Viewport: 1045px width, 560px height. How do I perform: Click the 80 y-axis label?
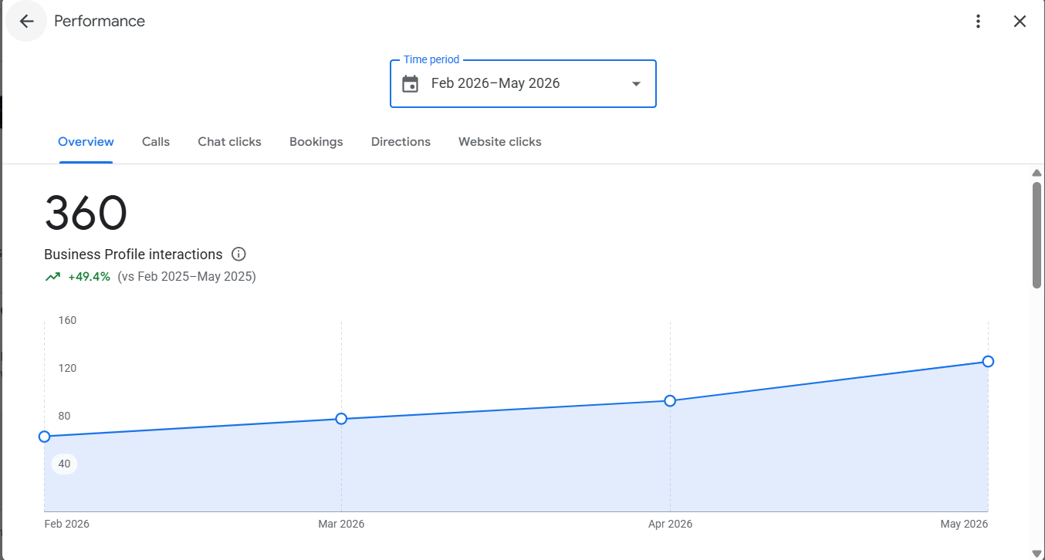tap(64, 416)
